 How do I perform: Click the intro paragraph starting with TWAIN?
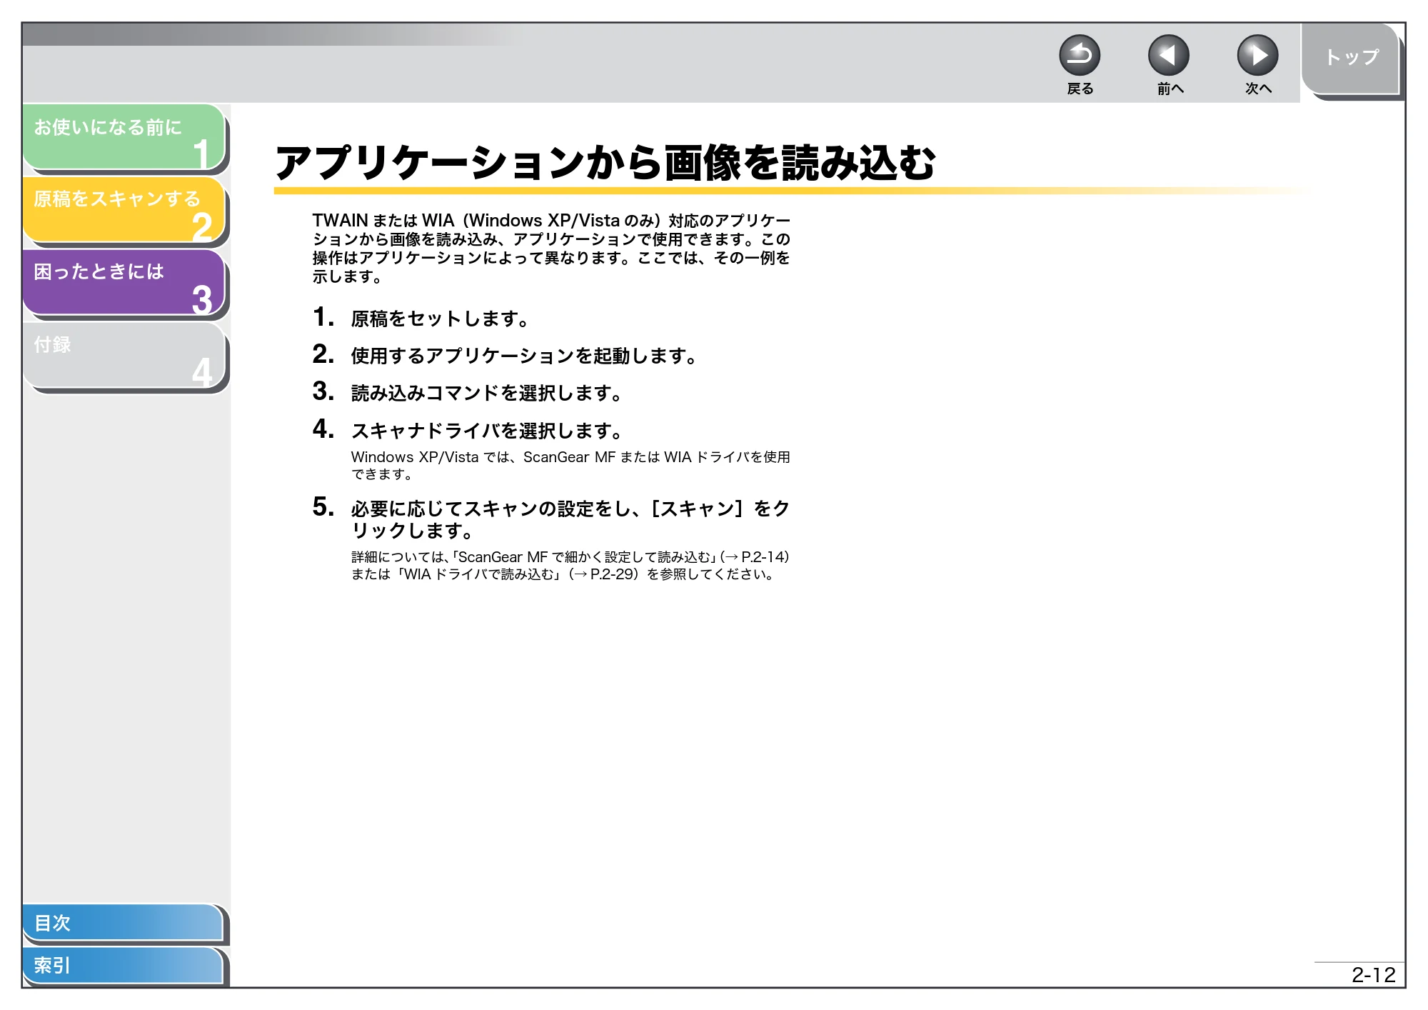click(x=551, y=248)
